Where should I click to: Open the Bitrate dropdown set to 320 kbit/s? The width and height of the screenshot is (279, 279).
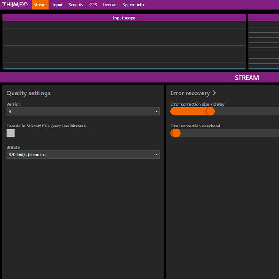point(83,155)
